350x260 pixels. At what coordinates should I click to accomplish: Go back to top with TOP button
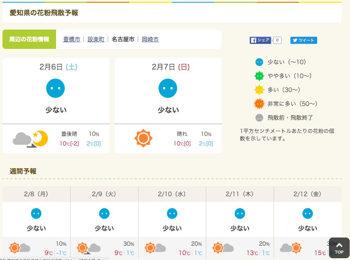tap(339, 248)
